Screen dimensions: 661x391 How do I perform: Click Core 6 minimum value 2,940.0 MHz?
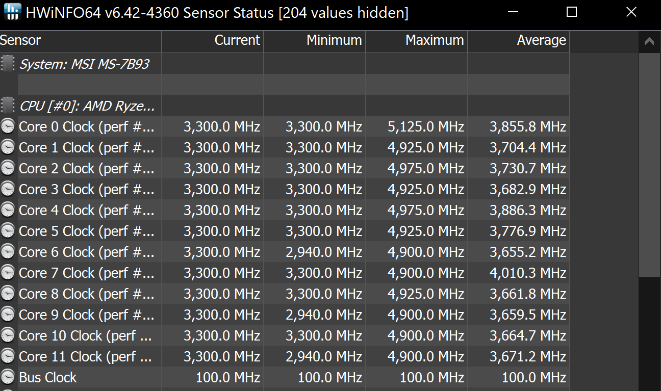(x=324, y=252)
